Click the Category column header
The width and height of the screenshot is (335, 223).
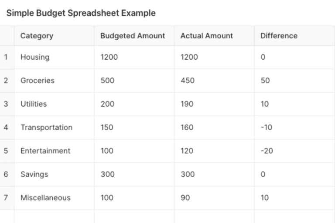coord(37,36)
